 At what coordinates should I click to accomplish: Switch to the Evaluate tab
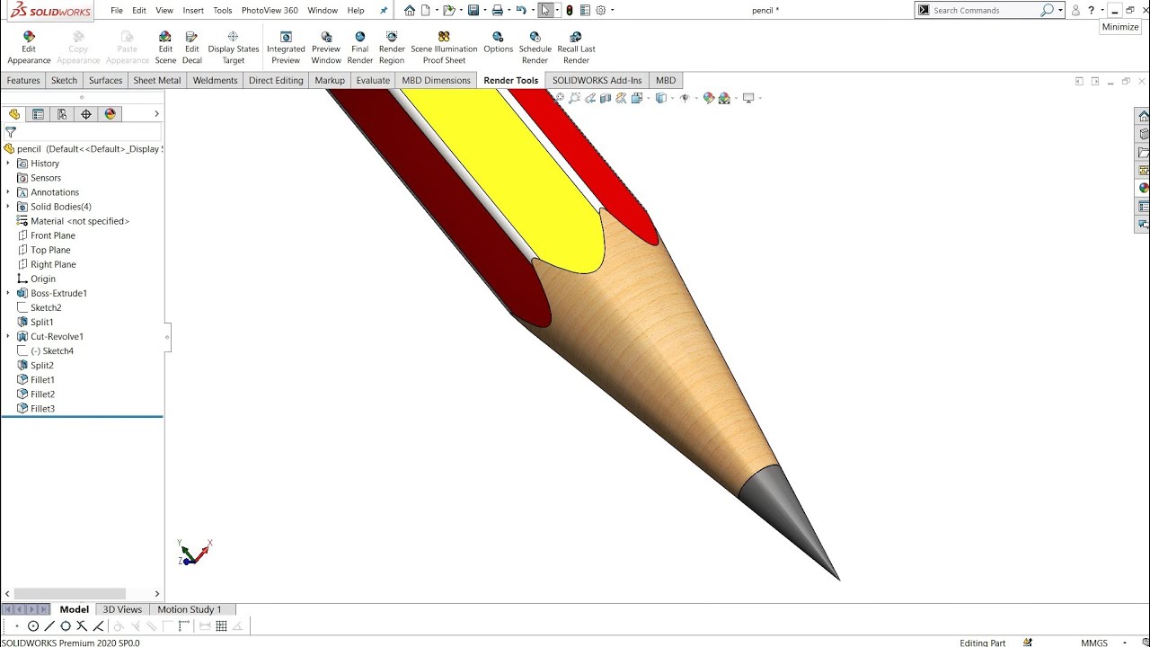[x=373, y=80]
